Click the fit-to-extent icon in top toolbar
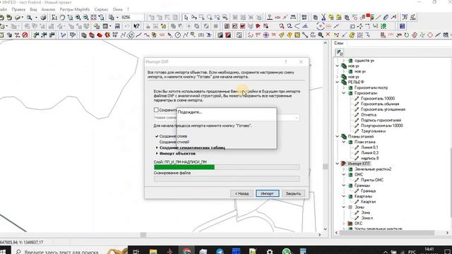452x254 pixels. (x=94, y=18)
